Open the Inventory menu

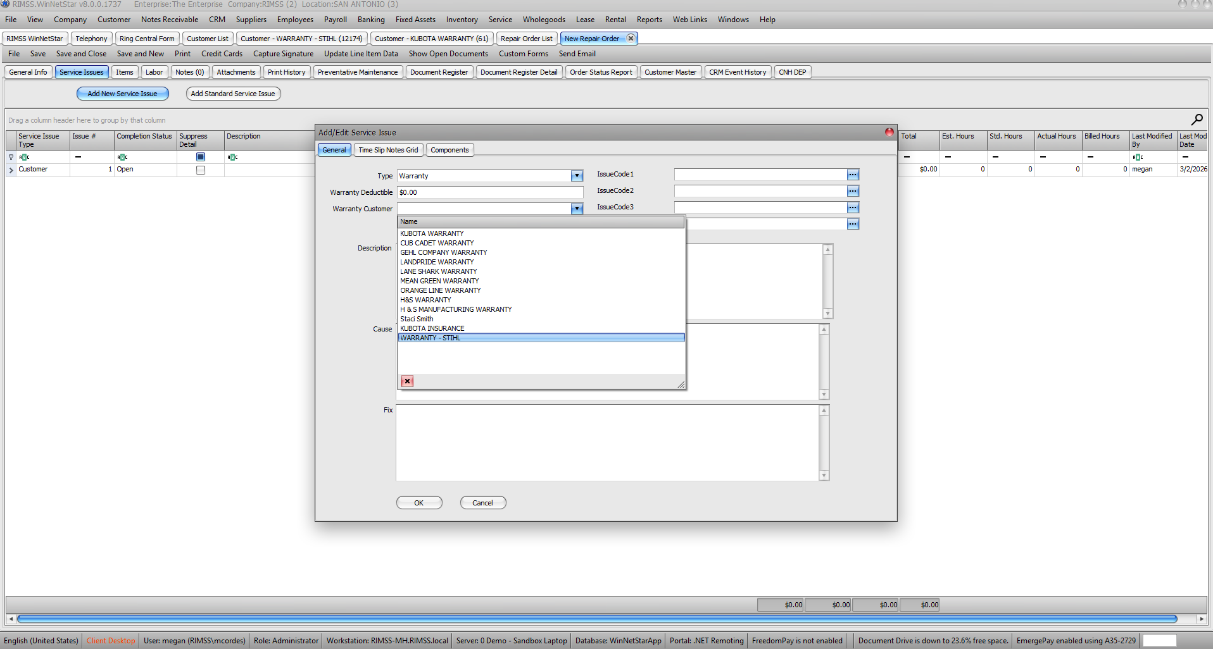tap(462, 20)
